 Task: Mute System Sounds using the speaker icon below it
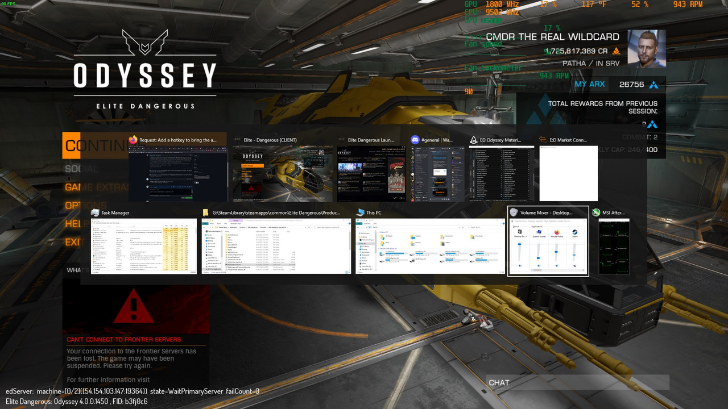point(539,266)
